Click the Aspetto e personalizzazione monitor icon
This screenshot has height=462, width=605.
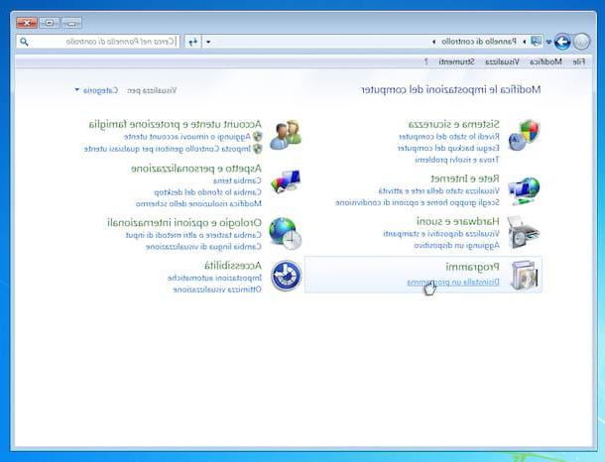[286, 181]
